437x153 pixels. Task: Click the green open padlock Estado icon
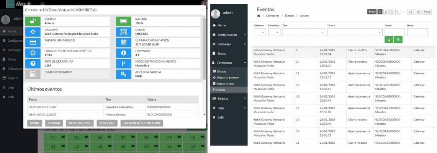click(33, 21)
